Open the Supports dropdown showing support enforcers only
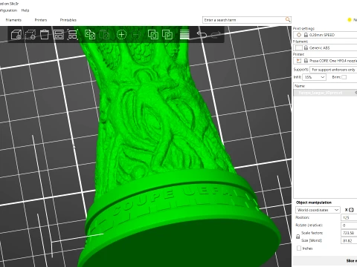The height and width of the screenshot is (267, 357). tap(334, 70)
